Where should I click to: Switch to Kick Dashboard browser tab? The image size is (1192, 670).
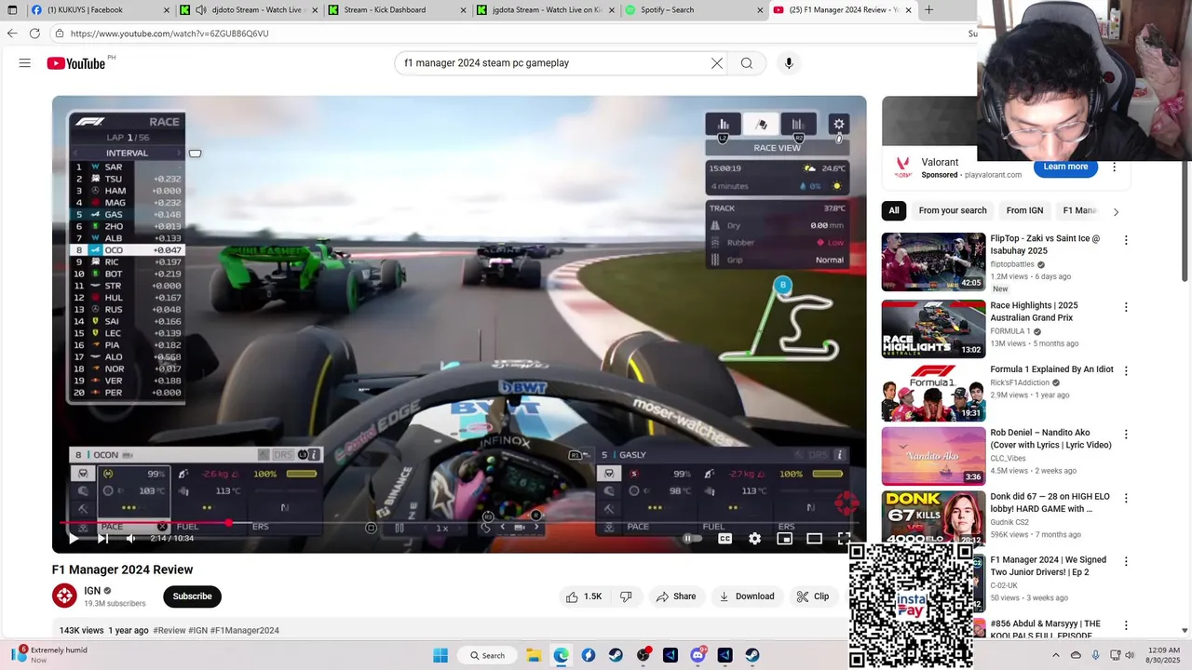395,10
